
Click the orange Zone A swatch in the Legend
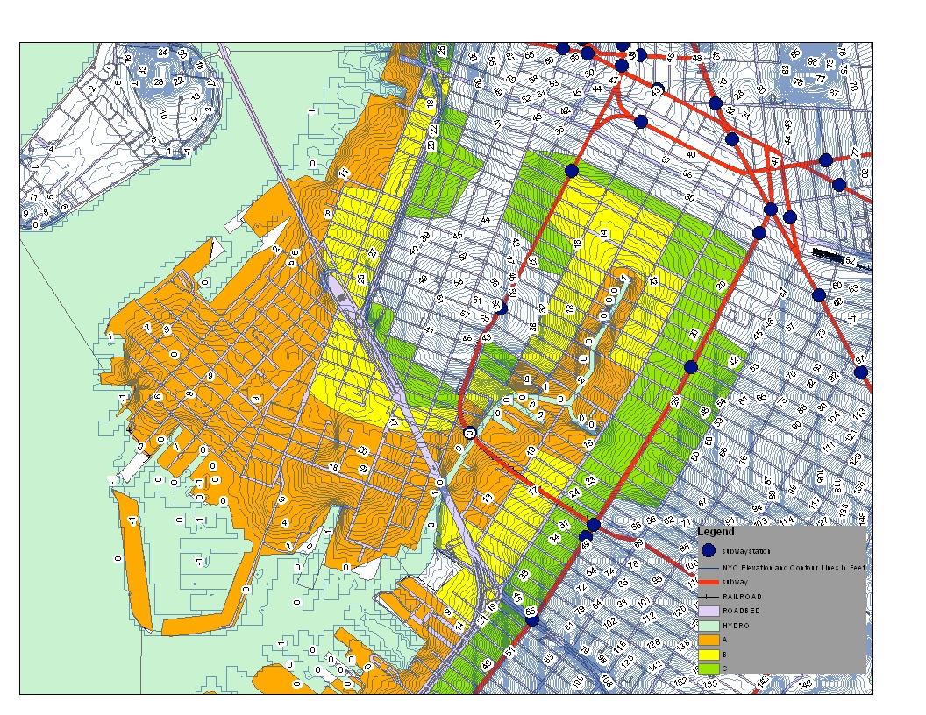[x=709, y=639]
